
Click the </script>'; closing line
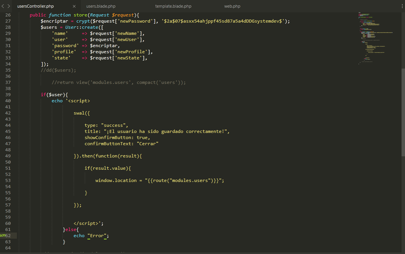click(89, 223)
